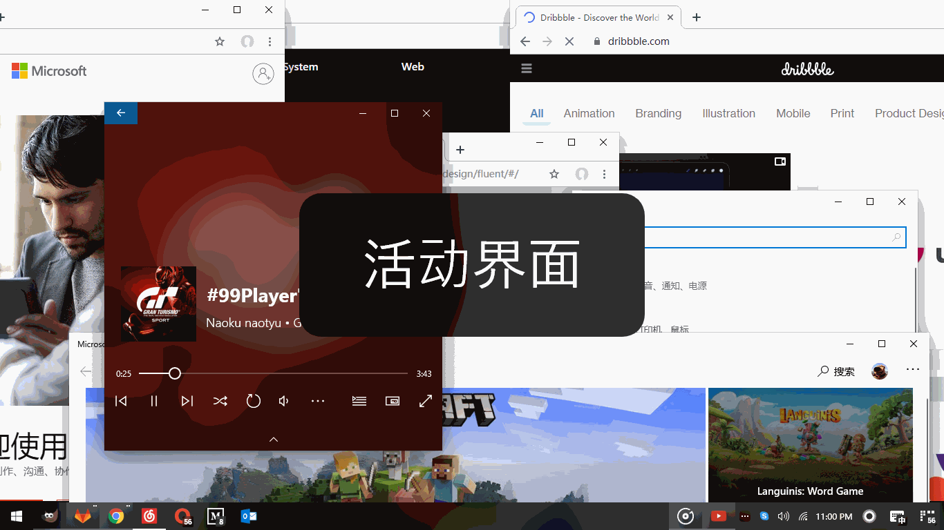The width and height of the screenshot is (944, 530).
Task: Select Illustration category on Dribbble
Action: pos(729,114)
